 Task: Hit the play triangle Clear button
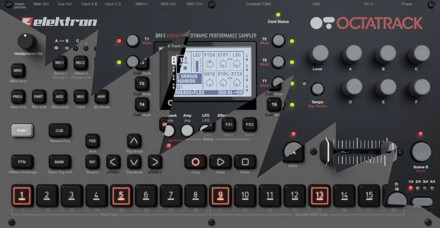click(x=220, y=162)
